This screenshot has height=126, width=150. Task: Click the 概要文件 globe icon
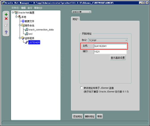click(23, 21)
